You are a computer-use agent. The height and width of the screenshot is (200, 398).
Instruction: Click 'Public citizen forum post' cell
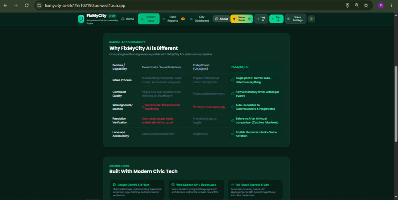[x=209, y=94]
